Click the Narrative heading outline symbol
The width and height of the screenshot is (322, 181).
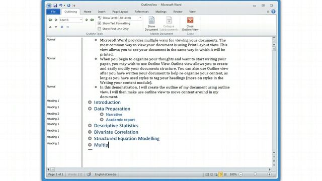(x=102, y=114)
